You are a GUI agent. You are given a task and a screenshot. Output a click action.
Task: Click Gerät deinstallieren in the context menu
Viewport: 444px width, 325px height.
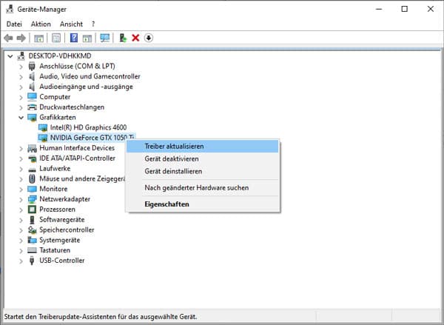173,171
